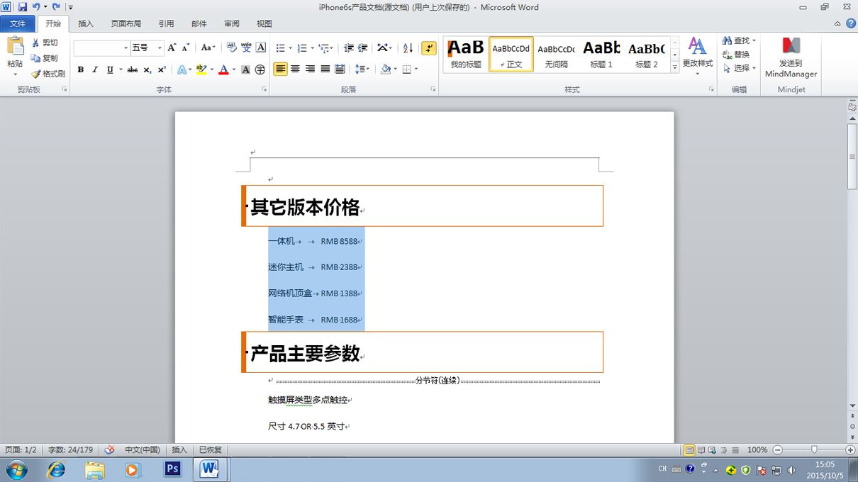Expand the styles gallery More arrow

[675, 67]
